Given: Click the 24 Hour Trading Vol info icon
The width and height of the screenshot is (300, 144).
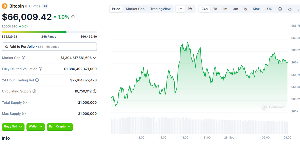Looking at the screenshot, I should point(37,80).
